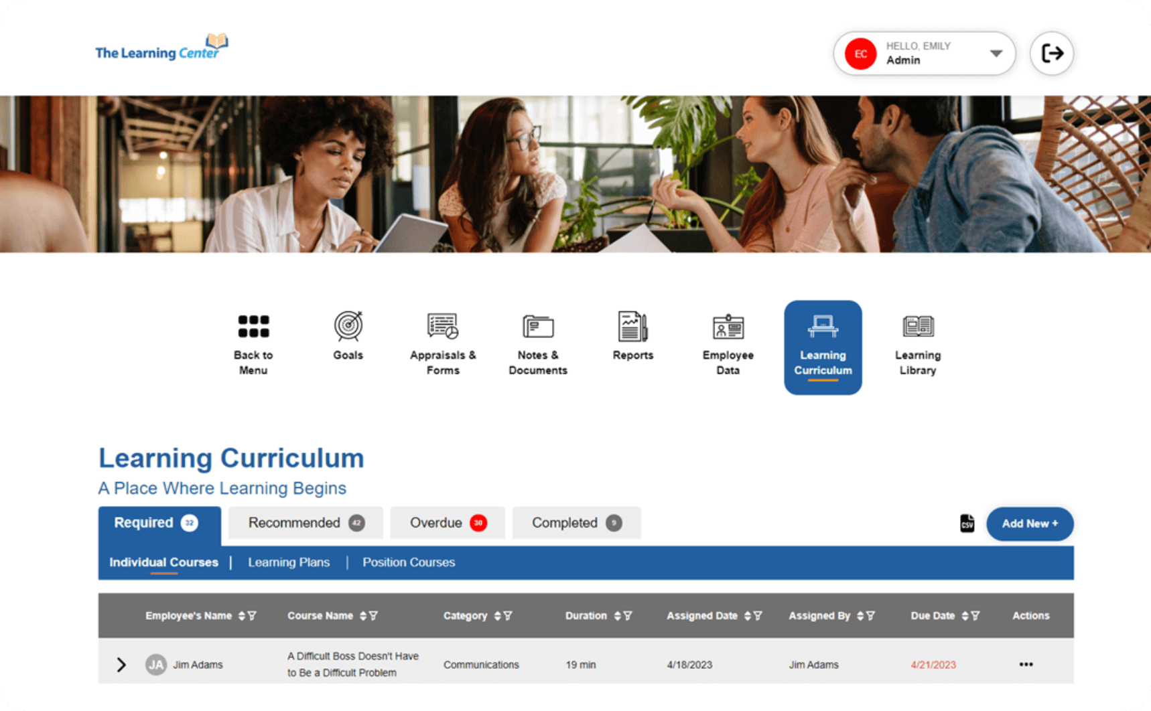1151x711 pixels.
Task: Open the Employee Data icon
Action: (x=728, y=327)
